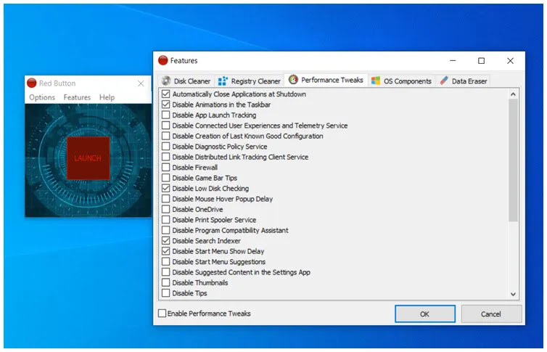The image size is (547, 352).
Task: Uncheck Disable Search Indexer
Action: coord(166,241)
